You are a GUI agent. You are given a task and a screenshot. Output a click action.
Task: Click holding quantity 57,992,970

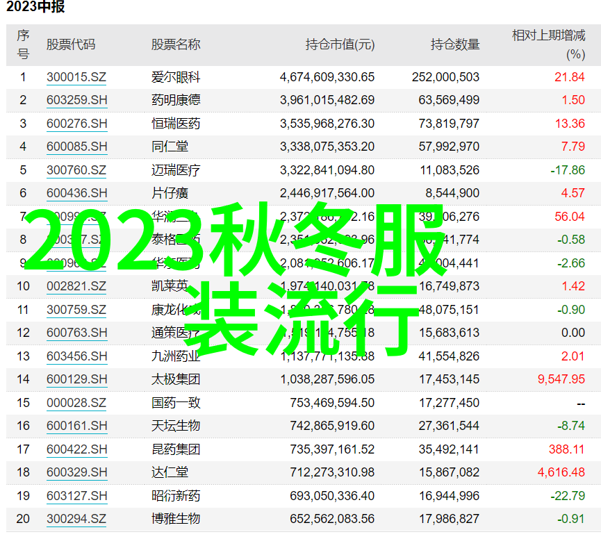(x=449, y=147)
